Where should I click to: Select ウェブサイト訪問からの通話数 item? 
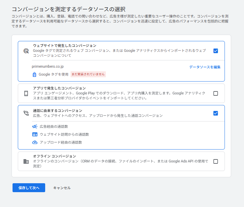click(64, 134)
